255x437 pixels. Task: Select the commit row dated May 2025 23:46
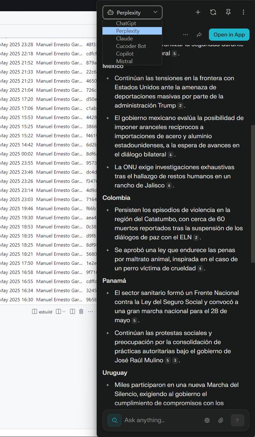point(48,172)
